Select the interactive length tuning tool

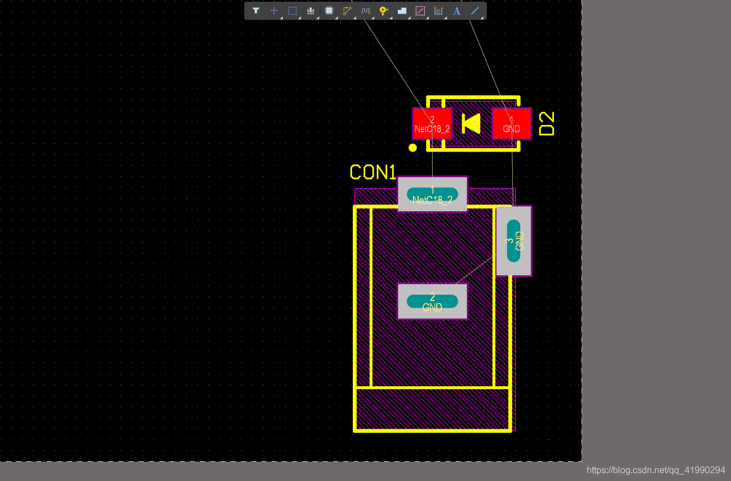(365, 11)
